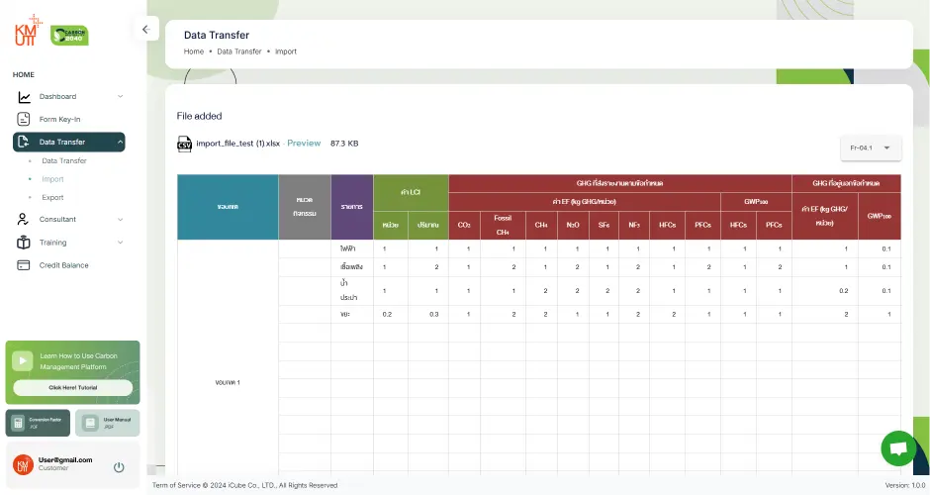Collapse the sidebar with the back arrow
This screenshot has width=930, height=495.
(145, 29)
